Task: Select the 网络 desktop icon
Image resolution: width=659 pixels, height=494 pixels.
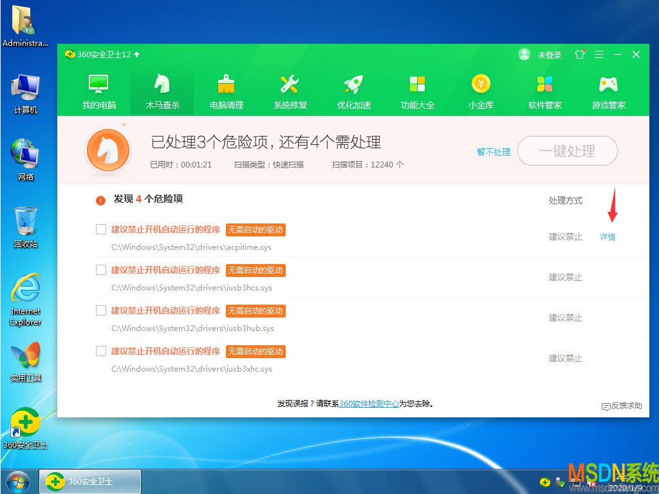Action: pyautogui.click(x=26, y=160)
